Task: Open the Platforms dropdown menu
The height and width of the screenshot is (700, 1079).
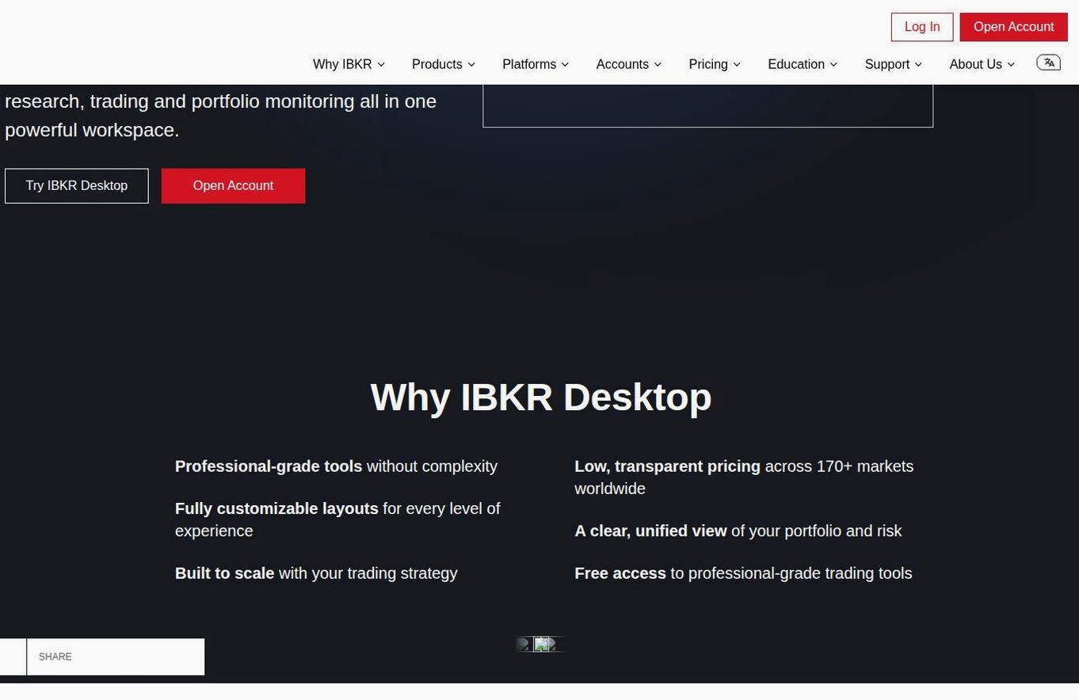Action: point(536,64)
